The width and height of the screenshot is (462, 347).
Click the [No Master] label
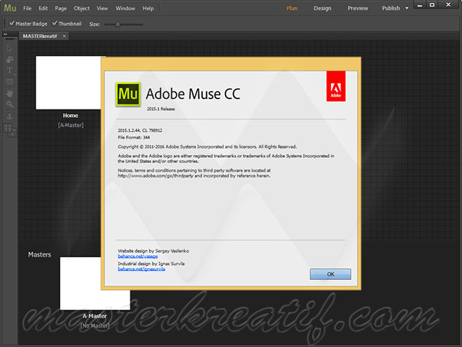(x=95, y=325)
